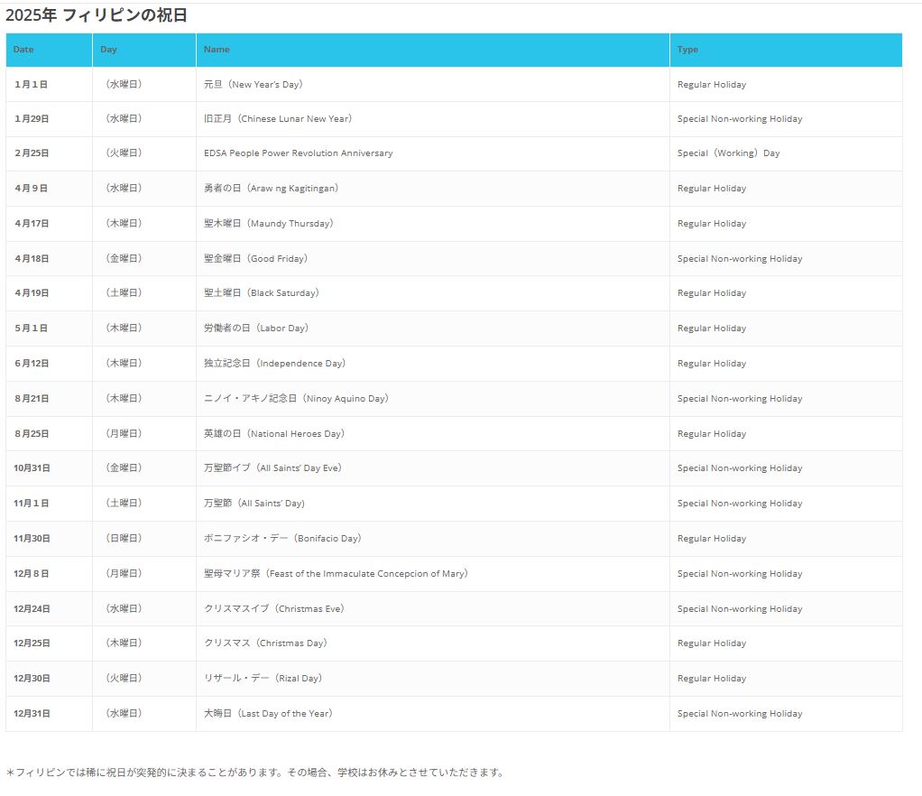
Task: Click Special Non-working Holiday in the Chinese Lunar New Year row
Action: tap(740, 118)
